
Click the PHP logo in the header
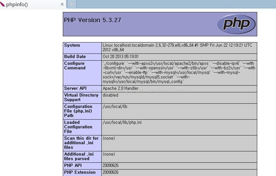pos(236,24)
